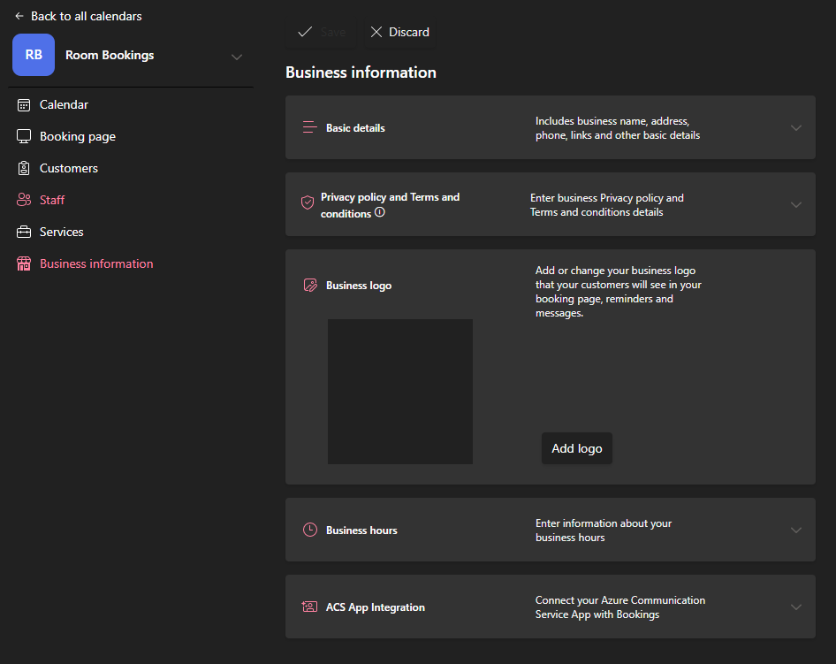Expand the ACS App Integration chevron
Viewport: 836px width, 664px height.
796,607
